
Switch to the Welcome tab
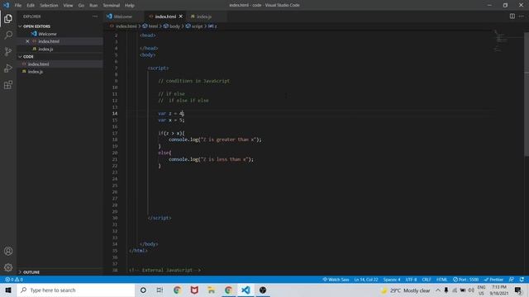(123, 16)
